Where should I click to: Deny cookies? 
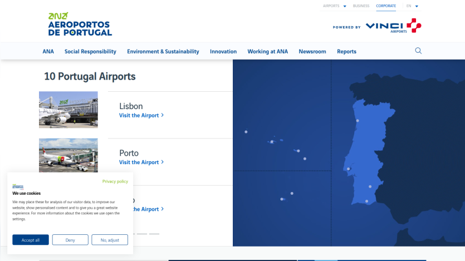click(x=70, y=240)
